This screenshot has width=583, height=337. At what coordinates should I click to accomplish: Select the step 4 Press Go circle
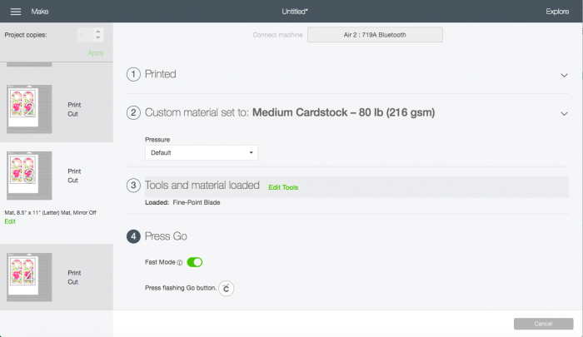pyautogui.click(x=133, y=236)
